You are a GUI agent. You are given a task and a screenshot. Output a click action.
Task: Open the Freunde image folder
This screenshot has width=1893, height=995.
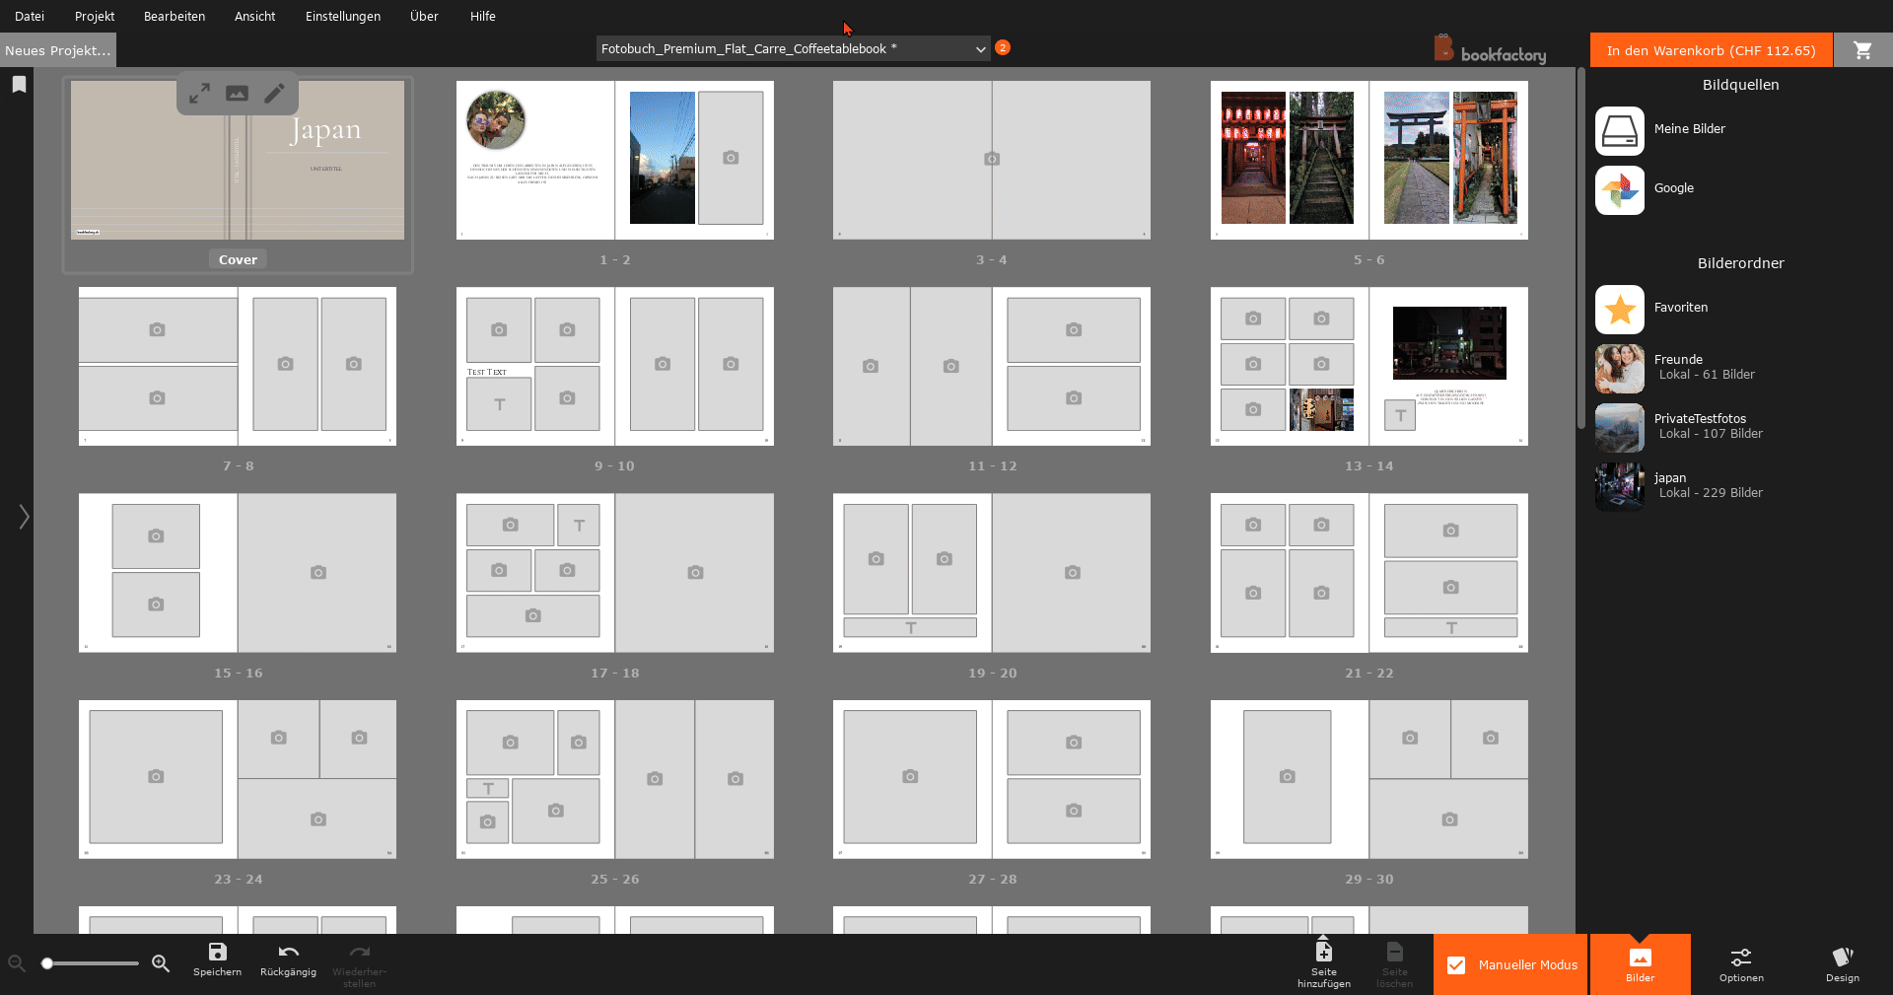(1620, 369)
